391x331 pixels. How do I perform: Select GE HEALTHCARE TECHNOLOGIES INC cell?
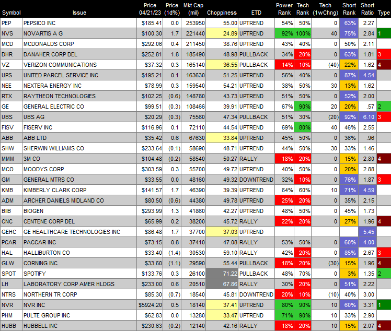[x=79, y=232]
